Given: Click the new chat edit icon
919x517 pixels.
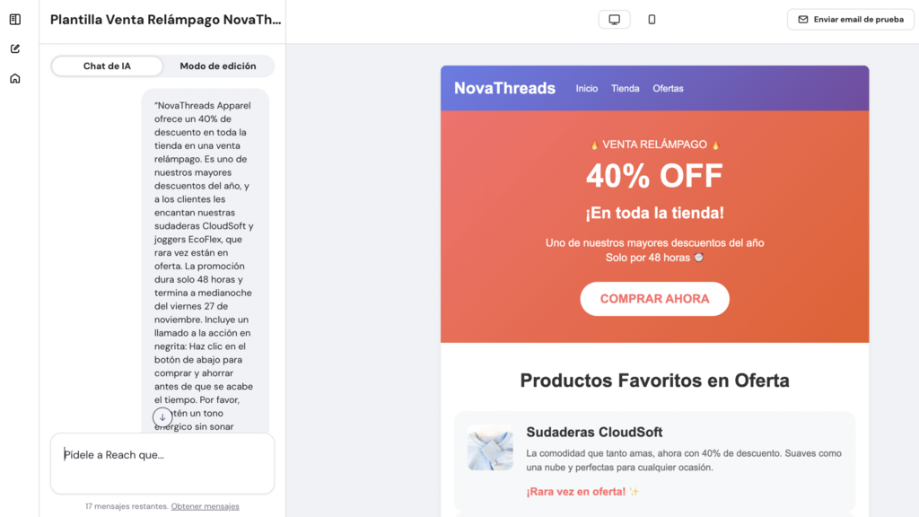Looking at the screenshot, I should pyautogui.click(x=15, y=48).
